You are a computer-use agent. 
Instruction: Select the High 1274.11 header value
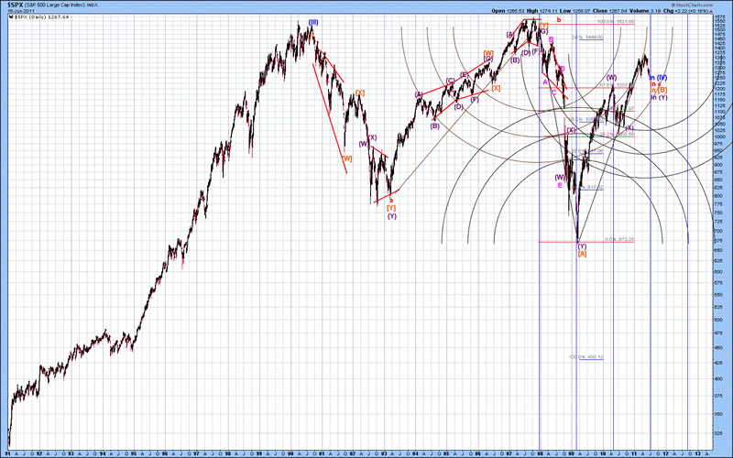[x=539, y=11]
